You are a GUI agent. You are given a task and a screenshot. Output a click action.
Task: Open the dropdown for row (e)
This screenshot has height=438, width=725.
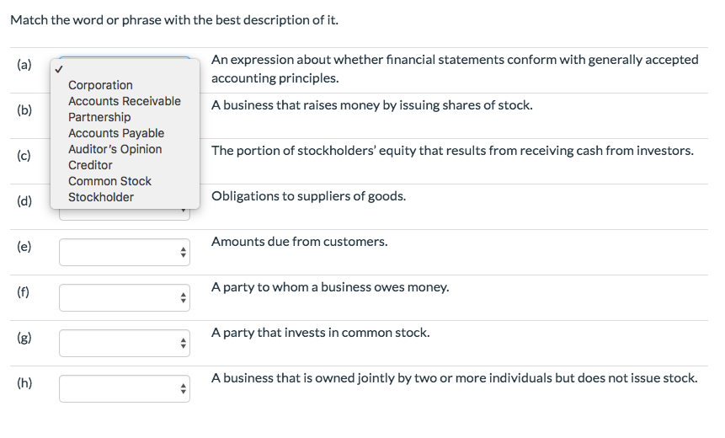point(125,252)
